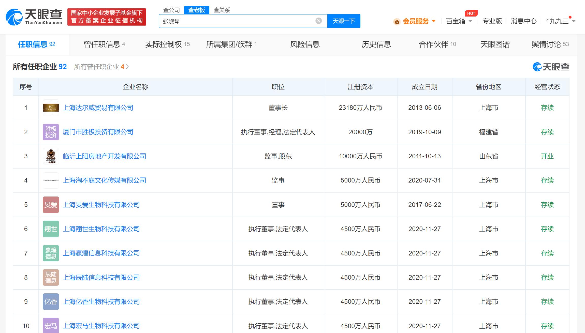Click the 辰陆信息 tan company logo
585x333 pixels.
[51, 277]
